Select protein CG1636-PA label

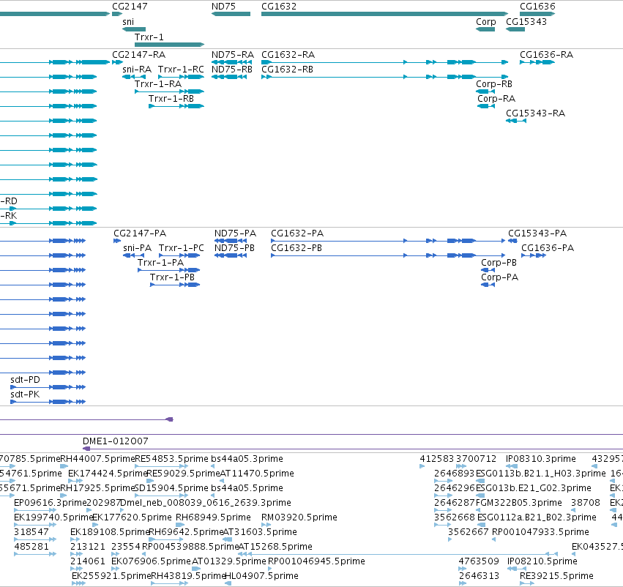point(548,248)
